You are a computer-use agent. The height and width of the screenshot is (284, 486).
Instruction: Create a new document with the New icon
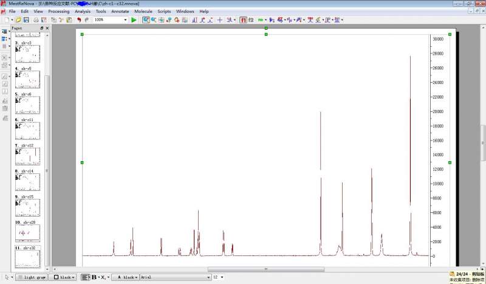tap(7, 20)
